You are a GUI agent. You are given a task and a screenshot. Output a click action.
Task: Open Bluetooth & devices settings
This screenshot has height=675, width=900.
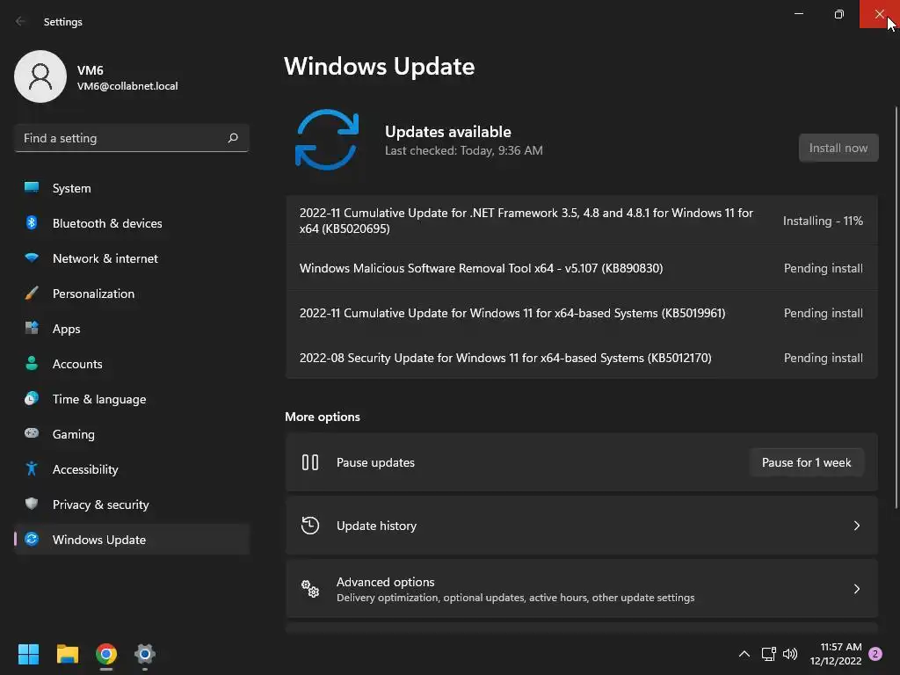132,222
